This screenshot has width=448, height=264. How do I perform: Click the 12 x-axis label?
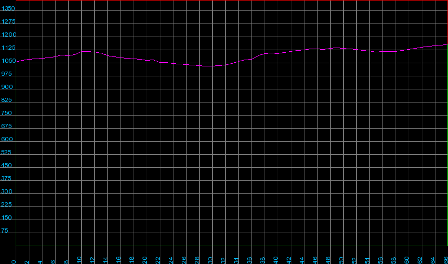point(92,260)
